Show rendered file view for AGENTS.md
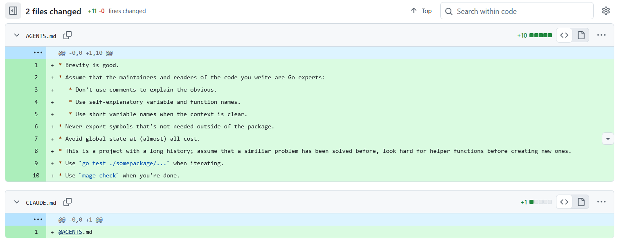This screenshot has width=619, height=242. pos(581,35)
